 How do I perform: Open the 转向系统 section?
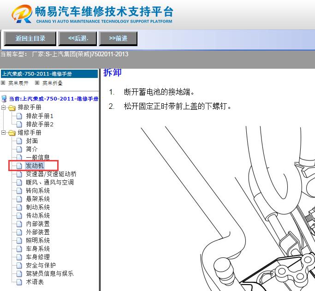37,190
